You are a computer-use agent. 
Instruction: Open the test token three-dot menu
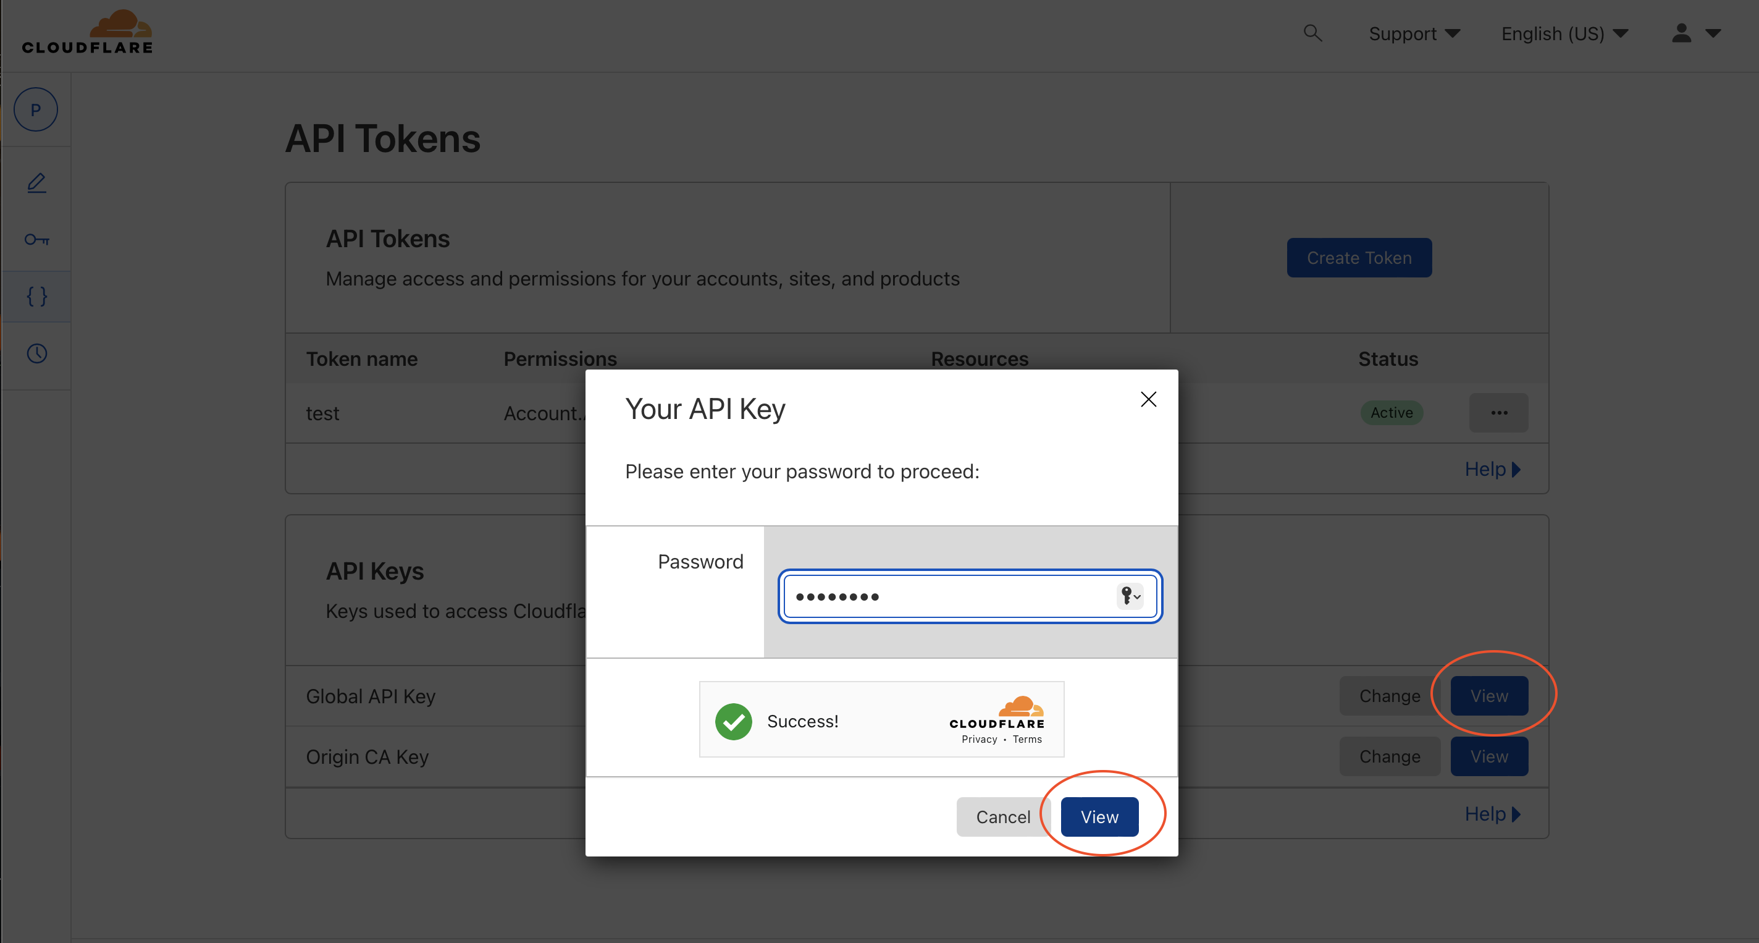[1499, 413]
